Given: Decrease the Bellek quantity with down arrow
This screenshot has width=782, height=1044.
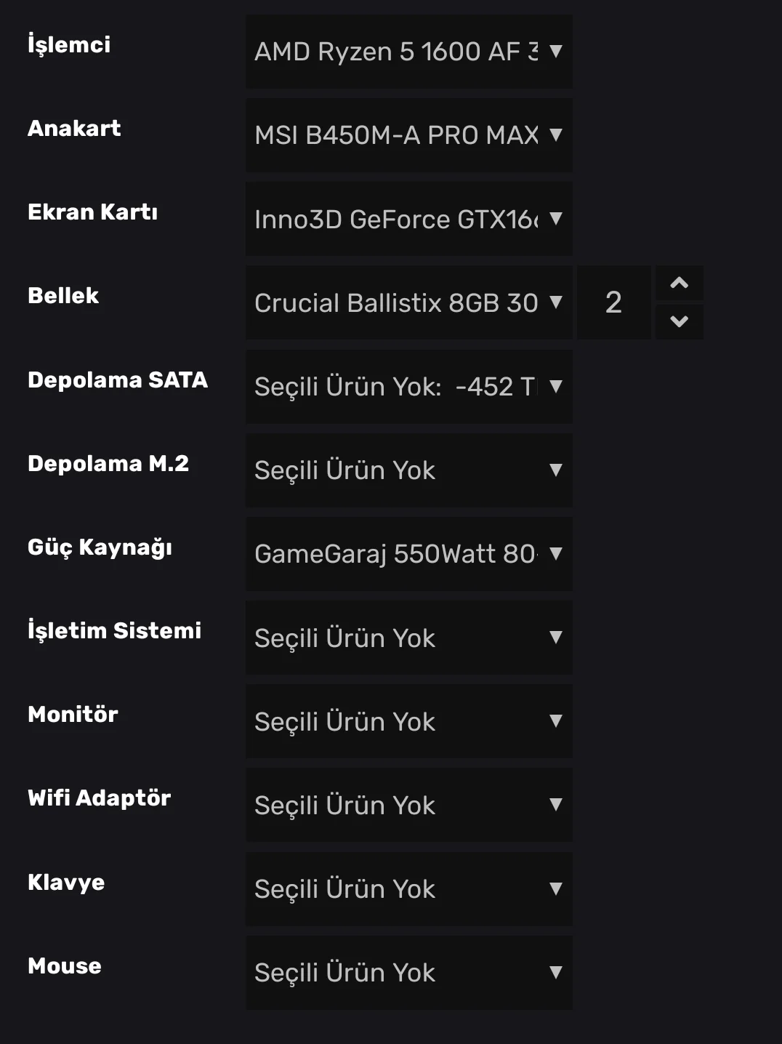Looking at the screenshot, I should tap(679, 321).
